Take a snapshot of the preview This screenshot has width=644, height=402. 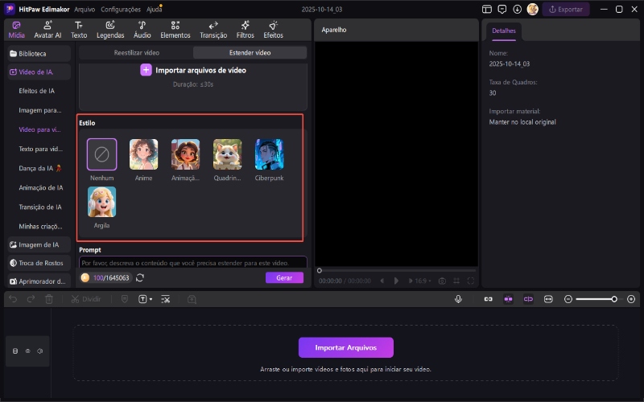click(442, 281)
